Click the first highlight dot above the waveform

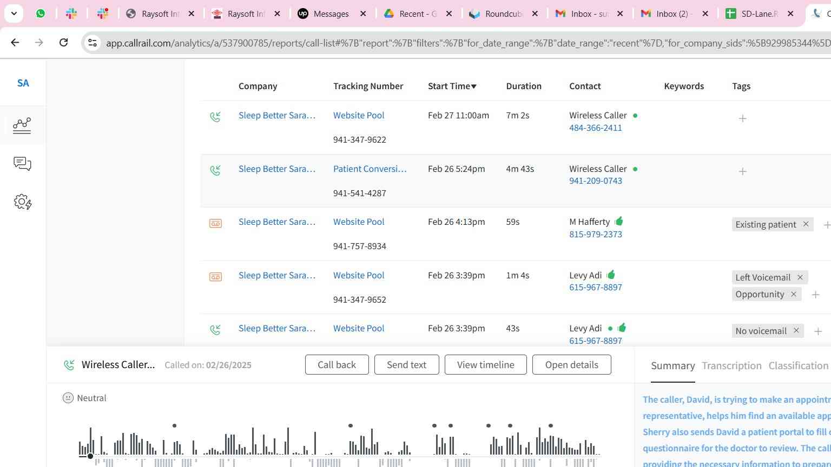tap(174, 426)
